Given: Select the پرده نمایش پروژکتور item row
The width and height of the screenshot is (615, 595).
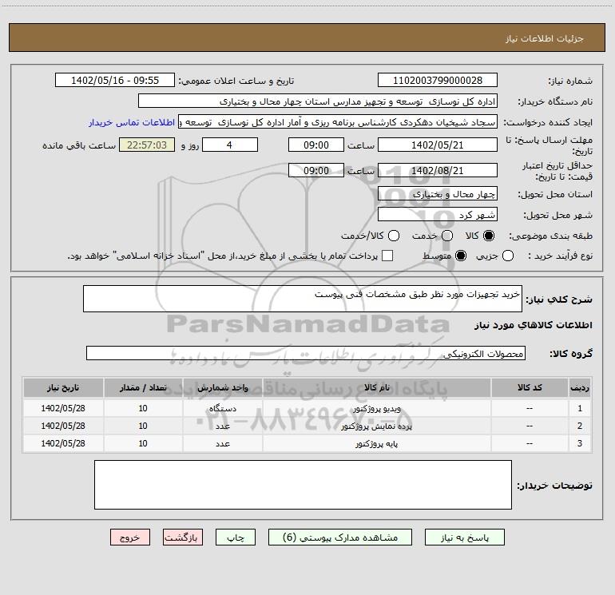Looking at the screenshot, I should (307, 426).
